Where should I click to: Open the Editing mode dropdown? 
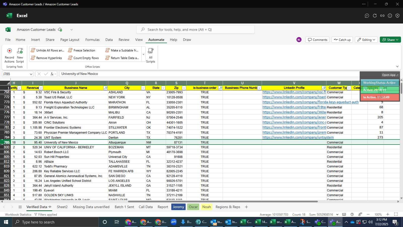click(x=366, y=40)
